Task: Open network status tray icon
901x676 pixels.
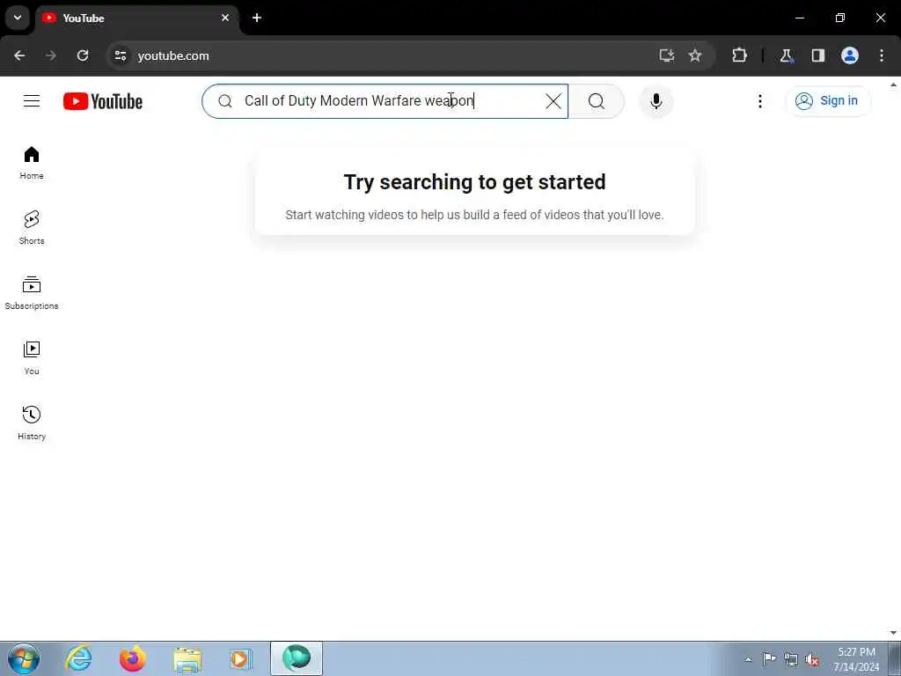Action: point(791,660)
